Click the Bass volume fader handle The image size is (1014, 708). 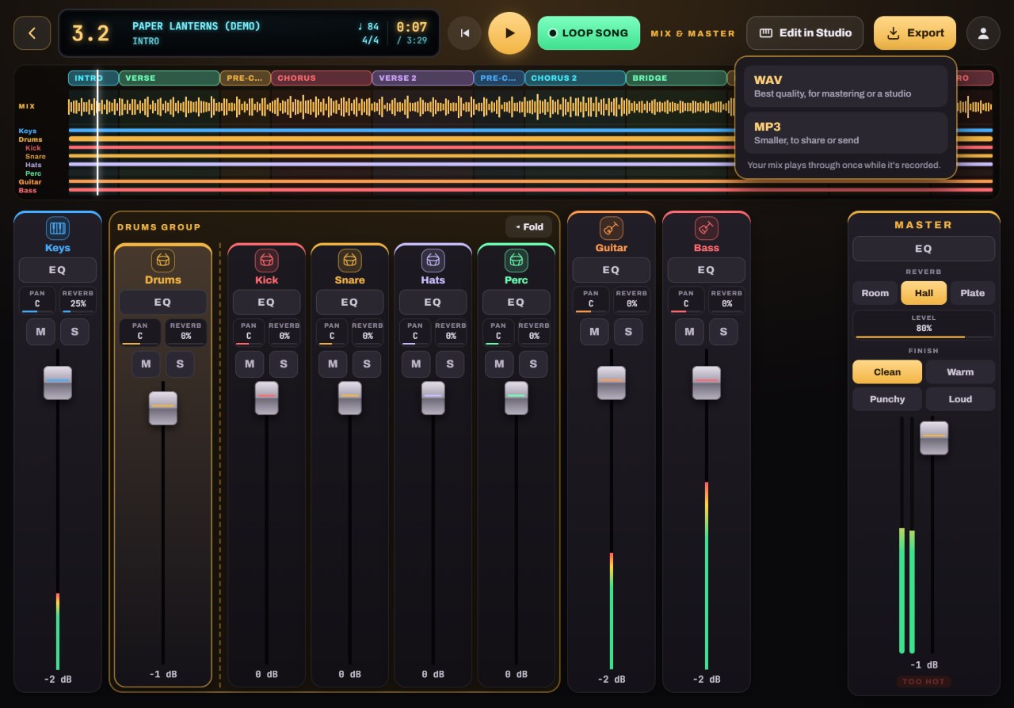coord(706,383)
